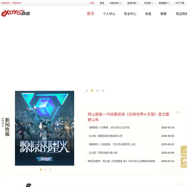Open 个人中心 in main navigation
The width and height of the screenshot is (187, 187).
(109, 14)
